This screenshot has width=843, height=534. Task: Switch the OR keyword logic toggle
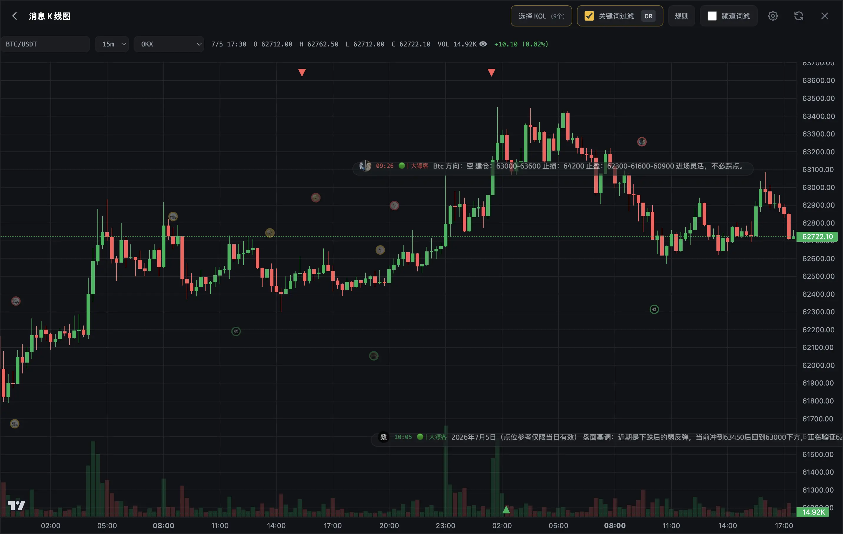pos(648,16)
